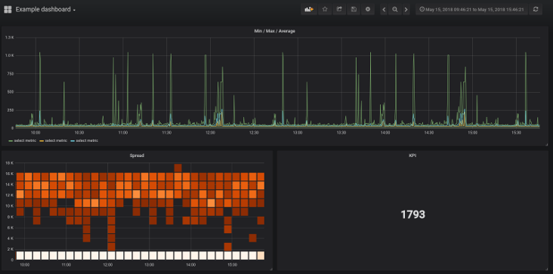
Task: Toggle the blue select metric legend series
Action: tap(85, 140)
